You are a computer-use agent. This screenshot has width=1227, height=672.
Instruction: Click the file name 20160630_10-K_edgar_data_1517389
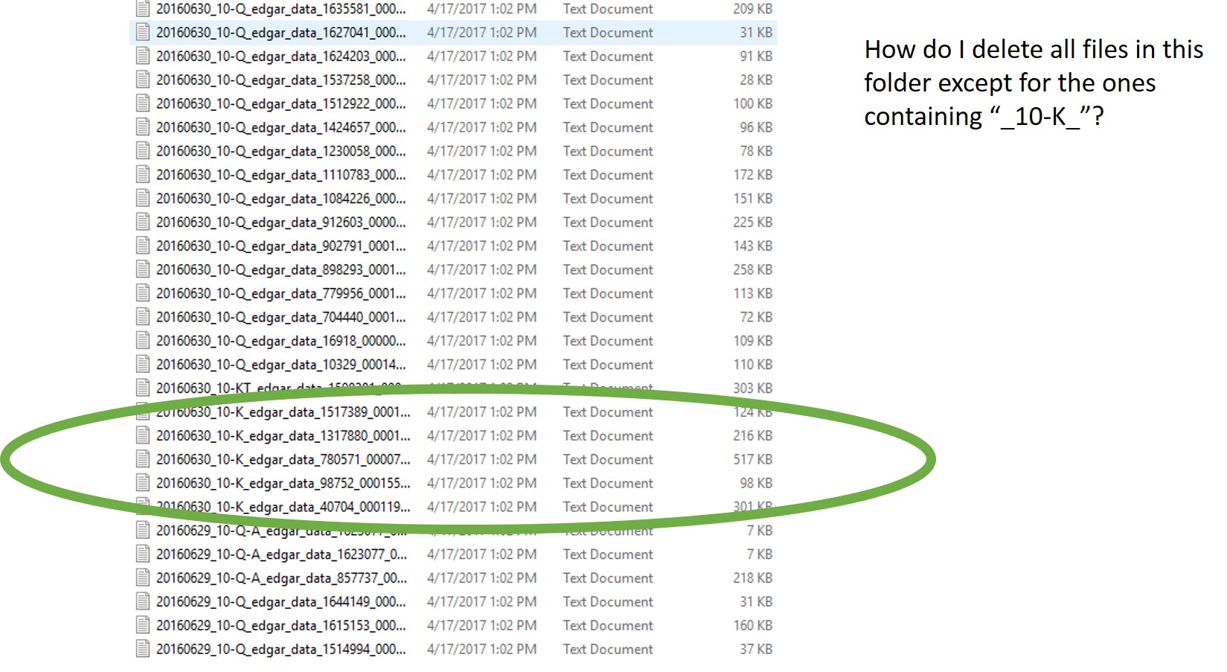283,412
